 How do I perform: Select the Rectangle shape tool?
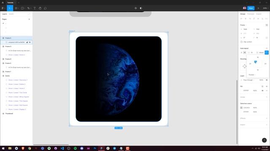(x=22, y=8)
